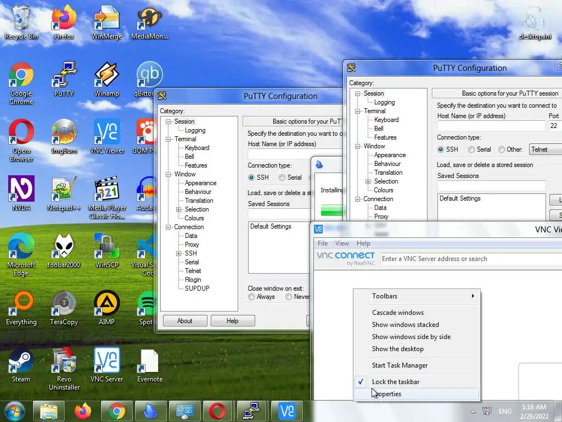Click the Host Name field in front PuTTY
This screenshot has width=562, height=422.
491,126
